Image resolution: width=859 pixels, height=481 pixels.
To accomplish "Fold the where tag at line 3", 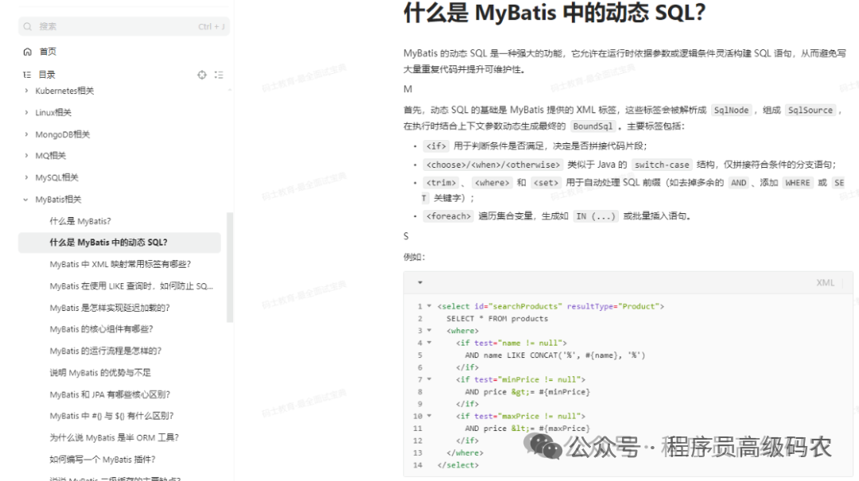I will point(429,331).
